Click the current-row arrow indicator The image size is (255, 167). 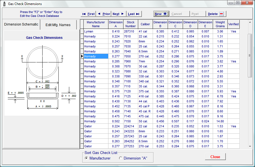click(x=82, y=56)
